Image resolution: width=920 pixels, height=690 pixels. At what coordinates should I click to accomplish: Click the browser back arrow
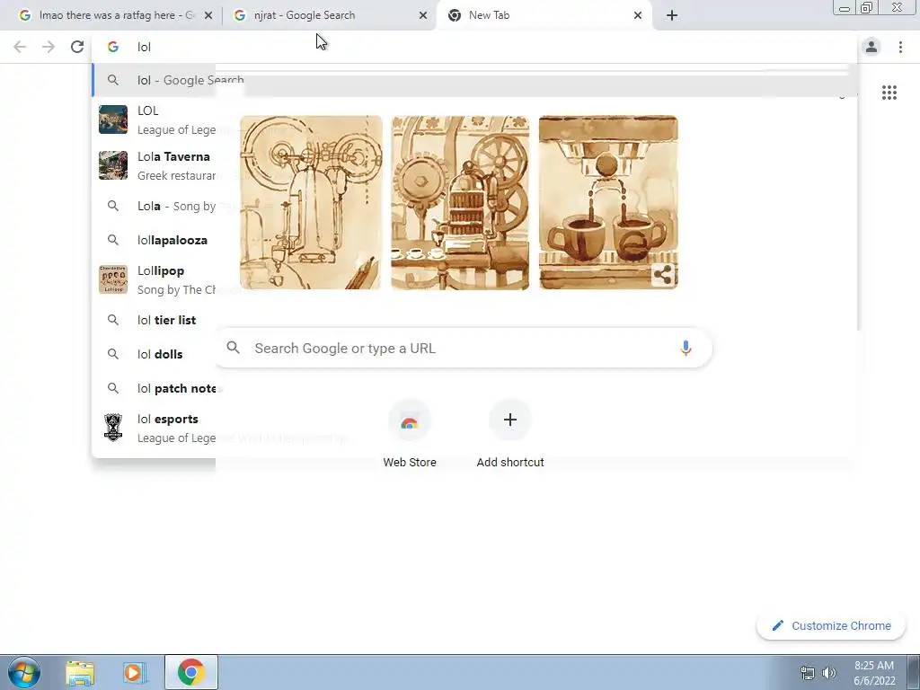coord(20,47)
